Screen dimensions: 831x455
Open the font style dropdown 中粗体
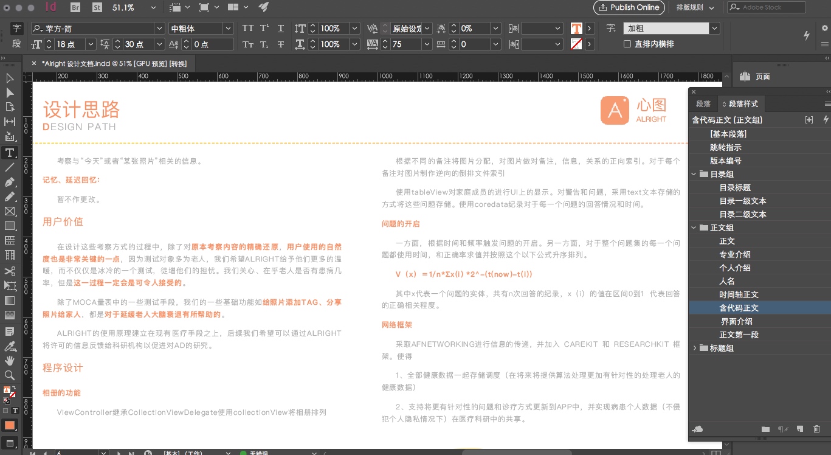228,29
